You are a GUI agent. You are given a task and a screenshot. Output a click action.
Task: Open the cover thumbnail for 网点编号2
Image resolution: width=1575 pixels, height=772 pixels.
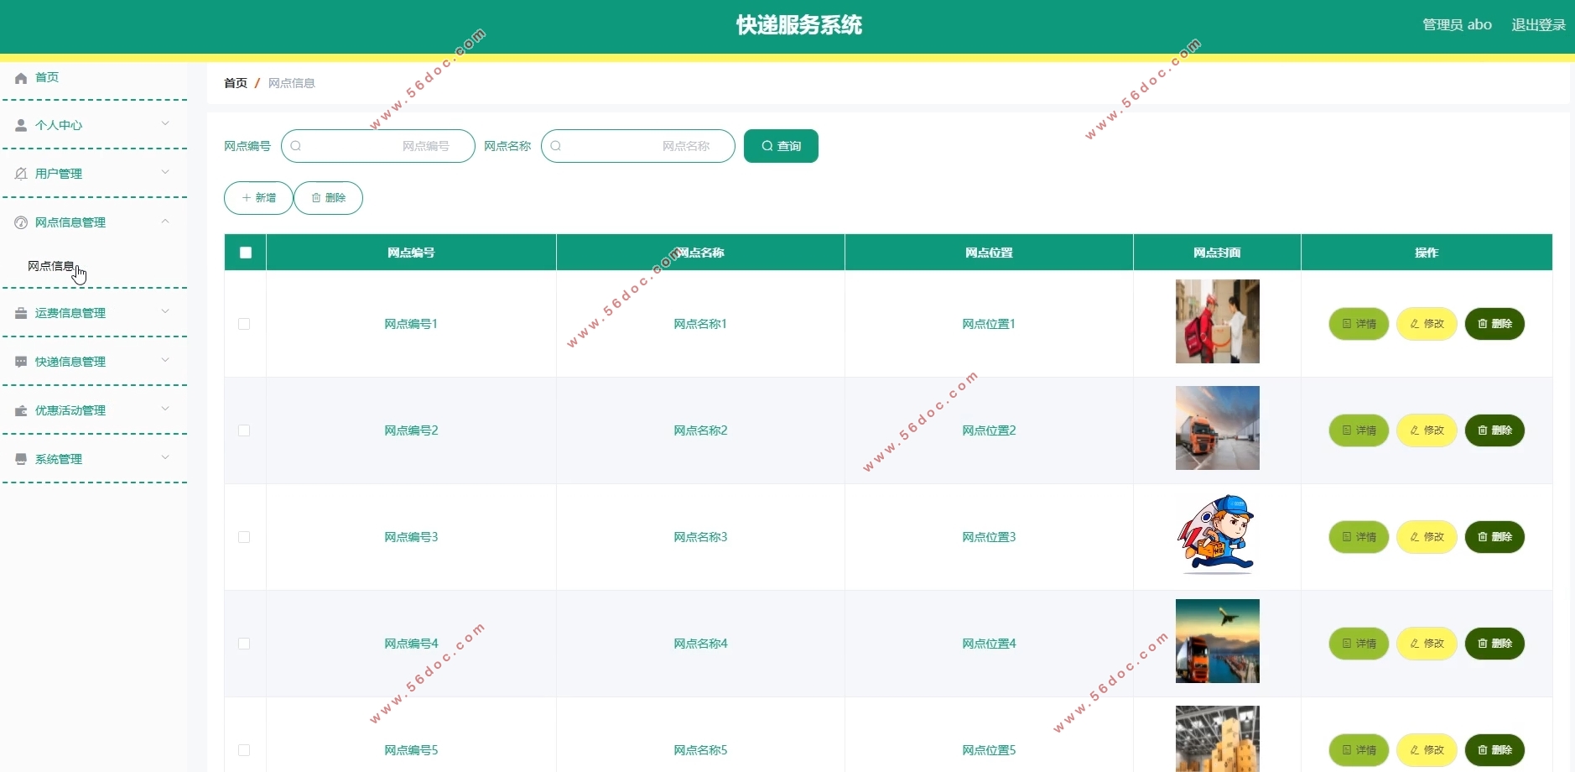(1217, 428)
